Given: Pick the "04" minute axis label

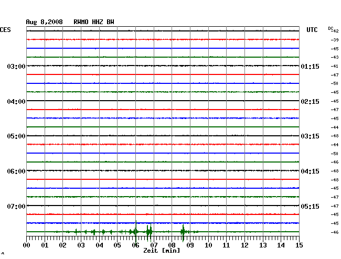Looking at the screenshot, I should point(99,245).
